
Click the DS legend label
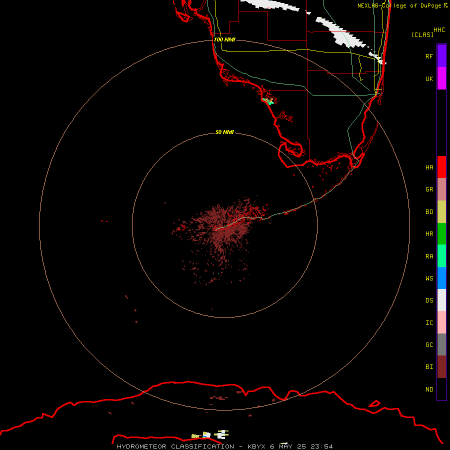pos(429,300)
